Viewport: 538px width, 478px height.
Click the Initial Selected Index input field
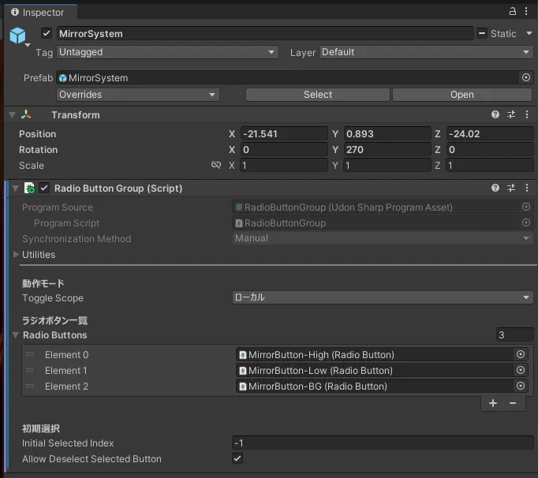click(x=383, y=443)
